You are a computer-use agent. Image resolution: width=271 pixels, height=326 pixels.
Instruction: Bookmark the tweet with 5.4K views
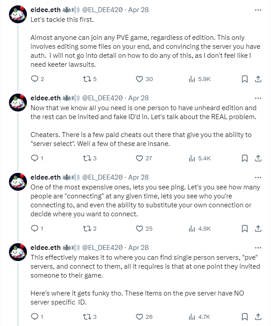tap(245, 158)
